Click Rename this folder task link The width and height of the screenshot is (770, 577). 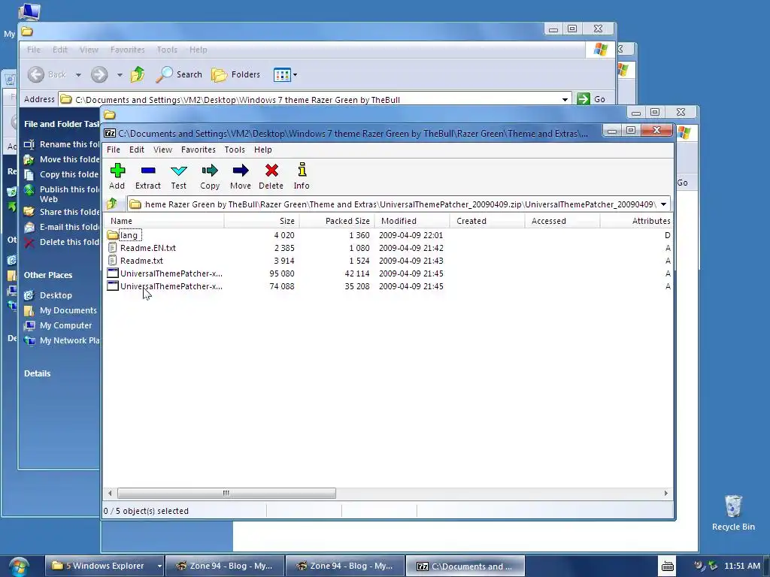click(62, 144)
